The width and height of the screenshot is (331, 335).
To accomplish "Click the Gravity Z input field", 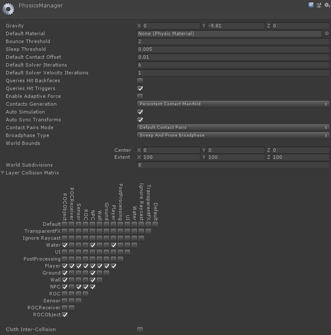I will click(300, 26).
